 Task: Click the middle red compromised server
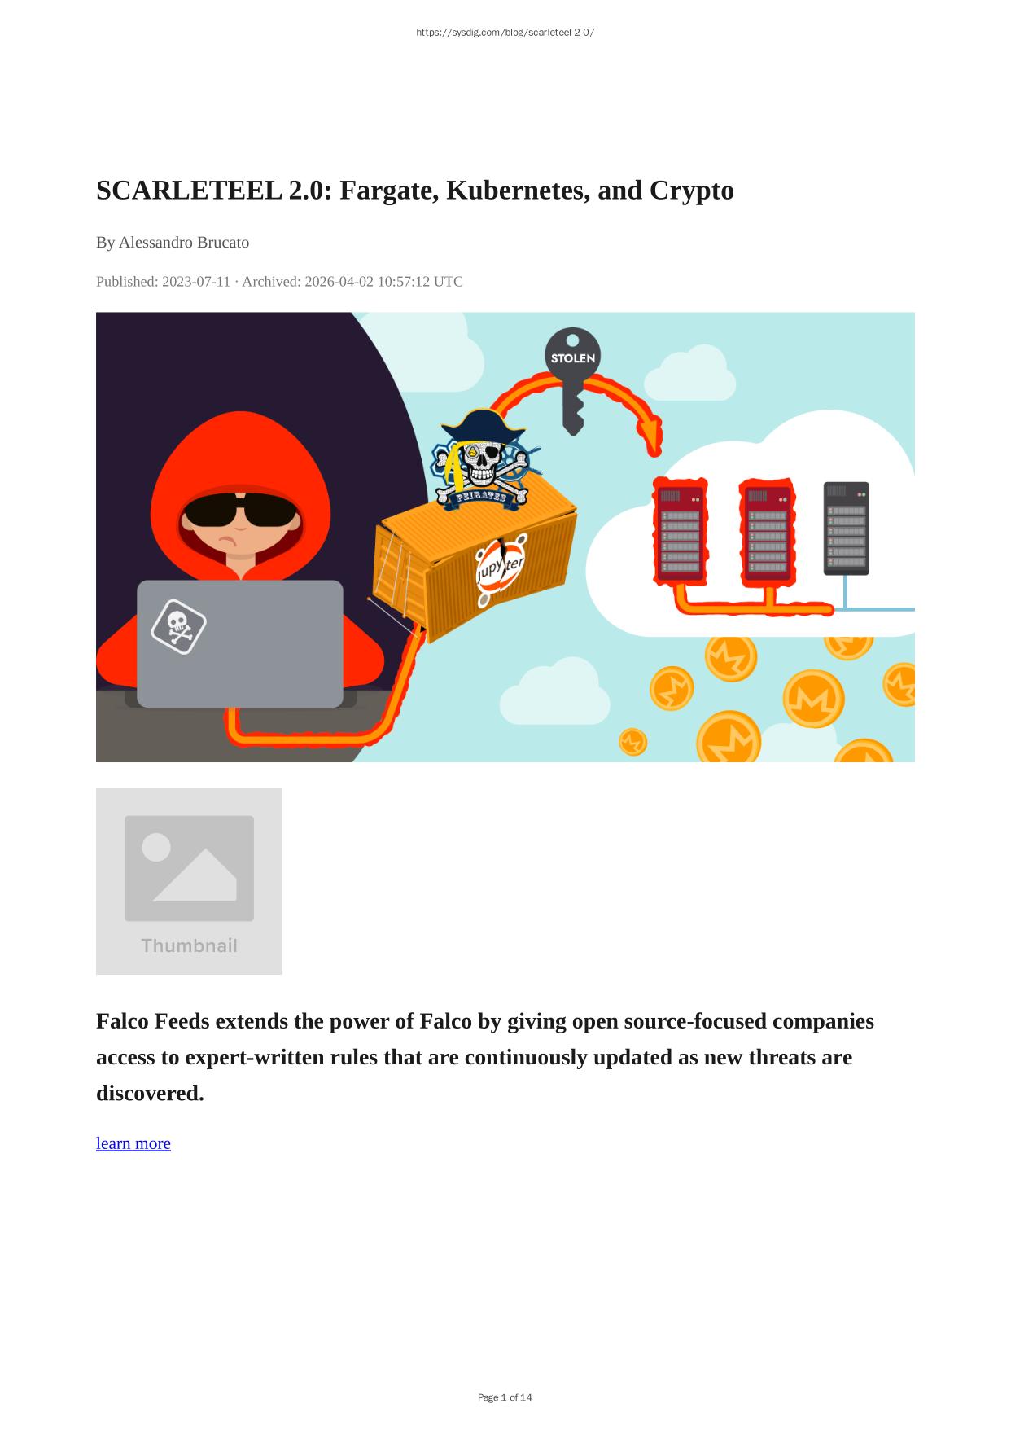pyautogui.click(x=767, y=531)
